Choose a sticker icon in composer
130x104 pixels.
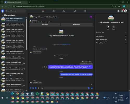(x=36, y=88)
